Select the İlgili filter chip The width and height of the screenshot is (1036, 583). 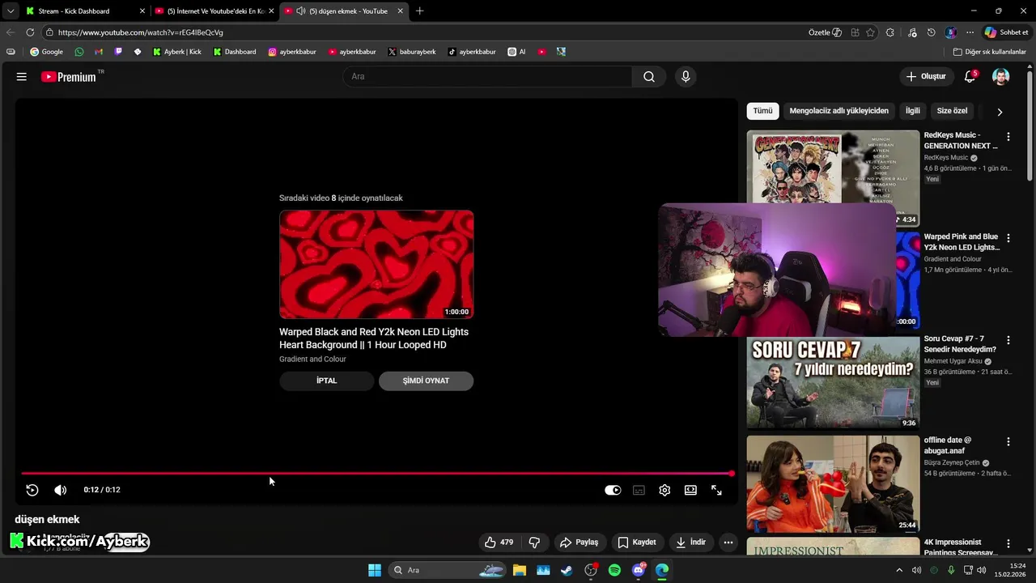coord(912,111)
